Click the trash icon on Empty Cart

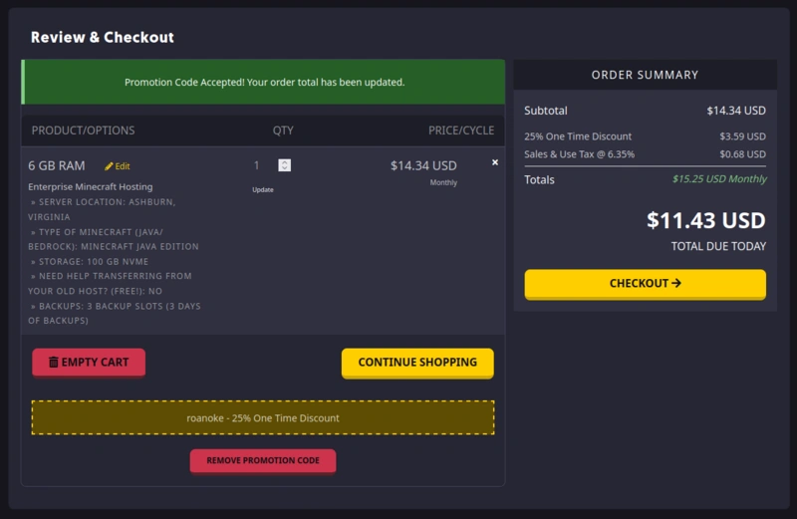54,363
